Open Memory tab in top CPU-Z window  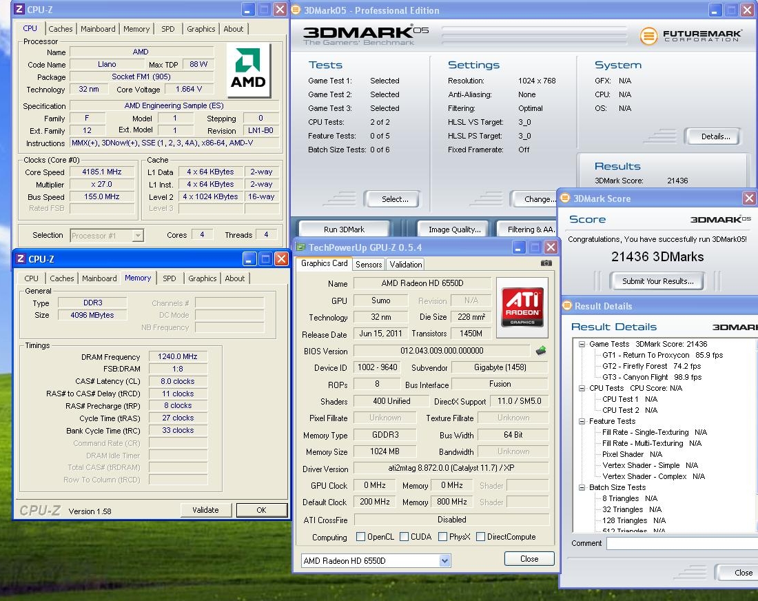[136, 28]
